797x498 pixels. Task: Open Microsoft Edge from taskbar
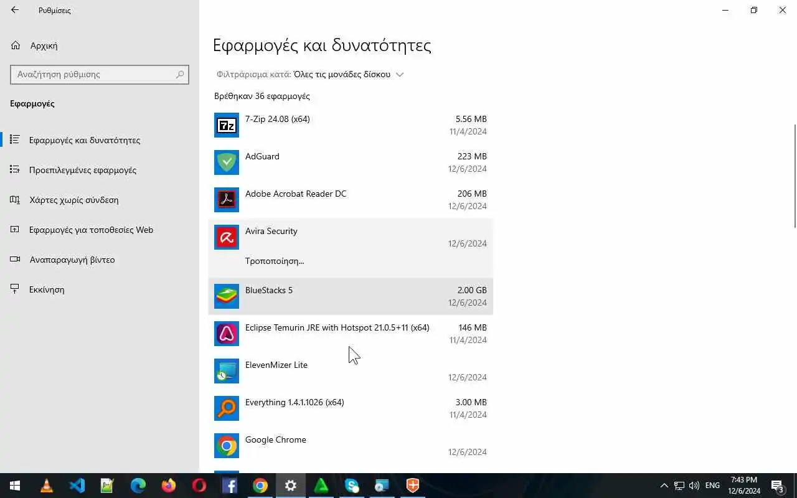(138, 486)
